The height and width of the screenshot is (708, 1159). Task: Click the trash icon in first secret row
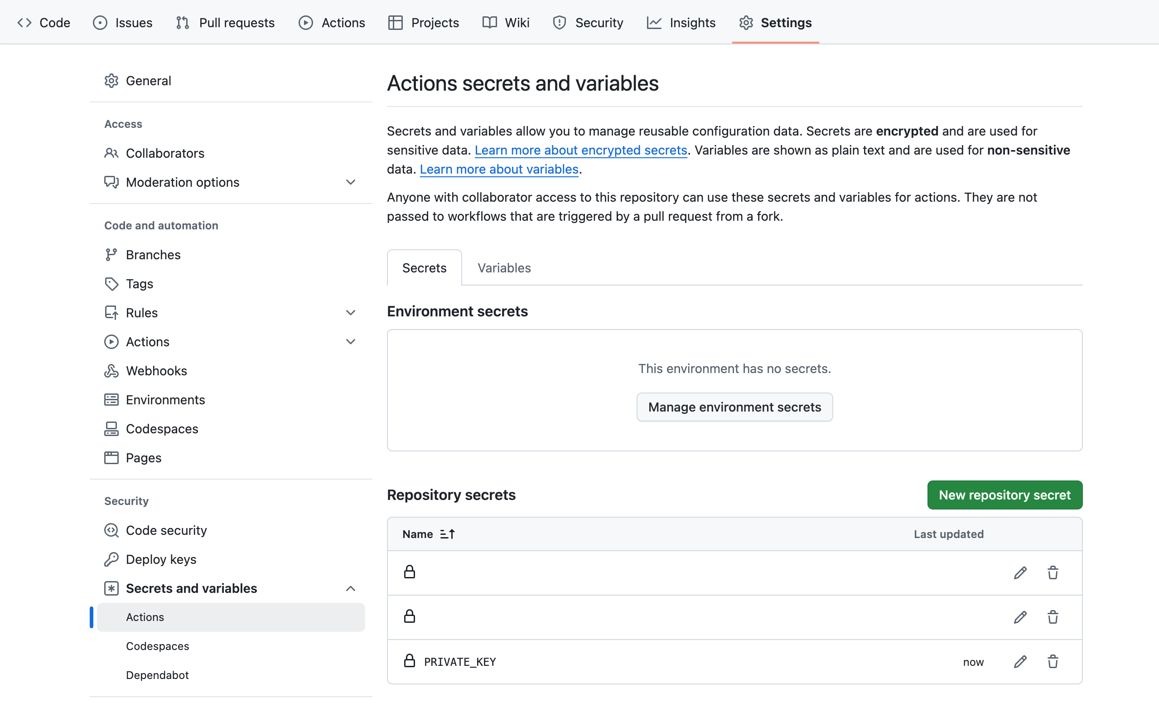click(x=1053, y=572)
